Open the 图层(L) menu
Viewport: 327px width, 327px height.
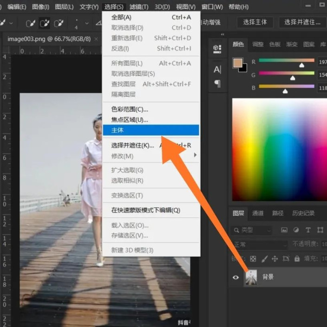click(x=64, y=7)
